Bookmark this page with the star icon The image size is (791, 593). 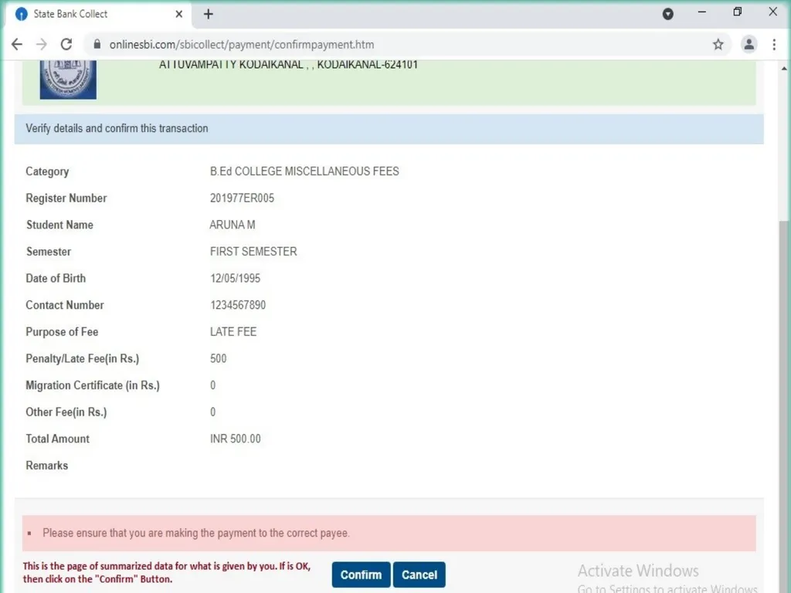[718, 44]
